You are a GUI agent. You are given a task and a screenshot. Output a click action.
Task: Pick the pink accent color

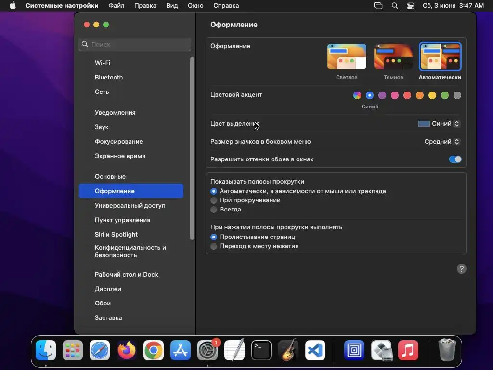(x=395, y=95)
